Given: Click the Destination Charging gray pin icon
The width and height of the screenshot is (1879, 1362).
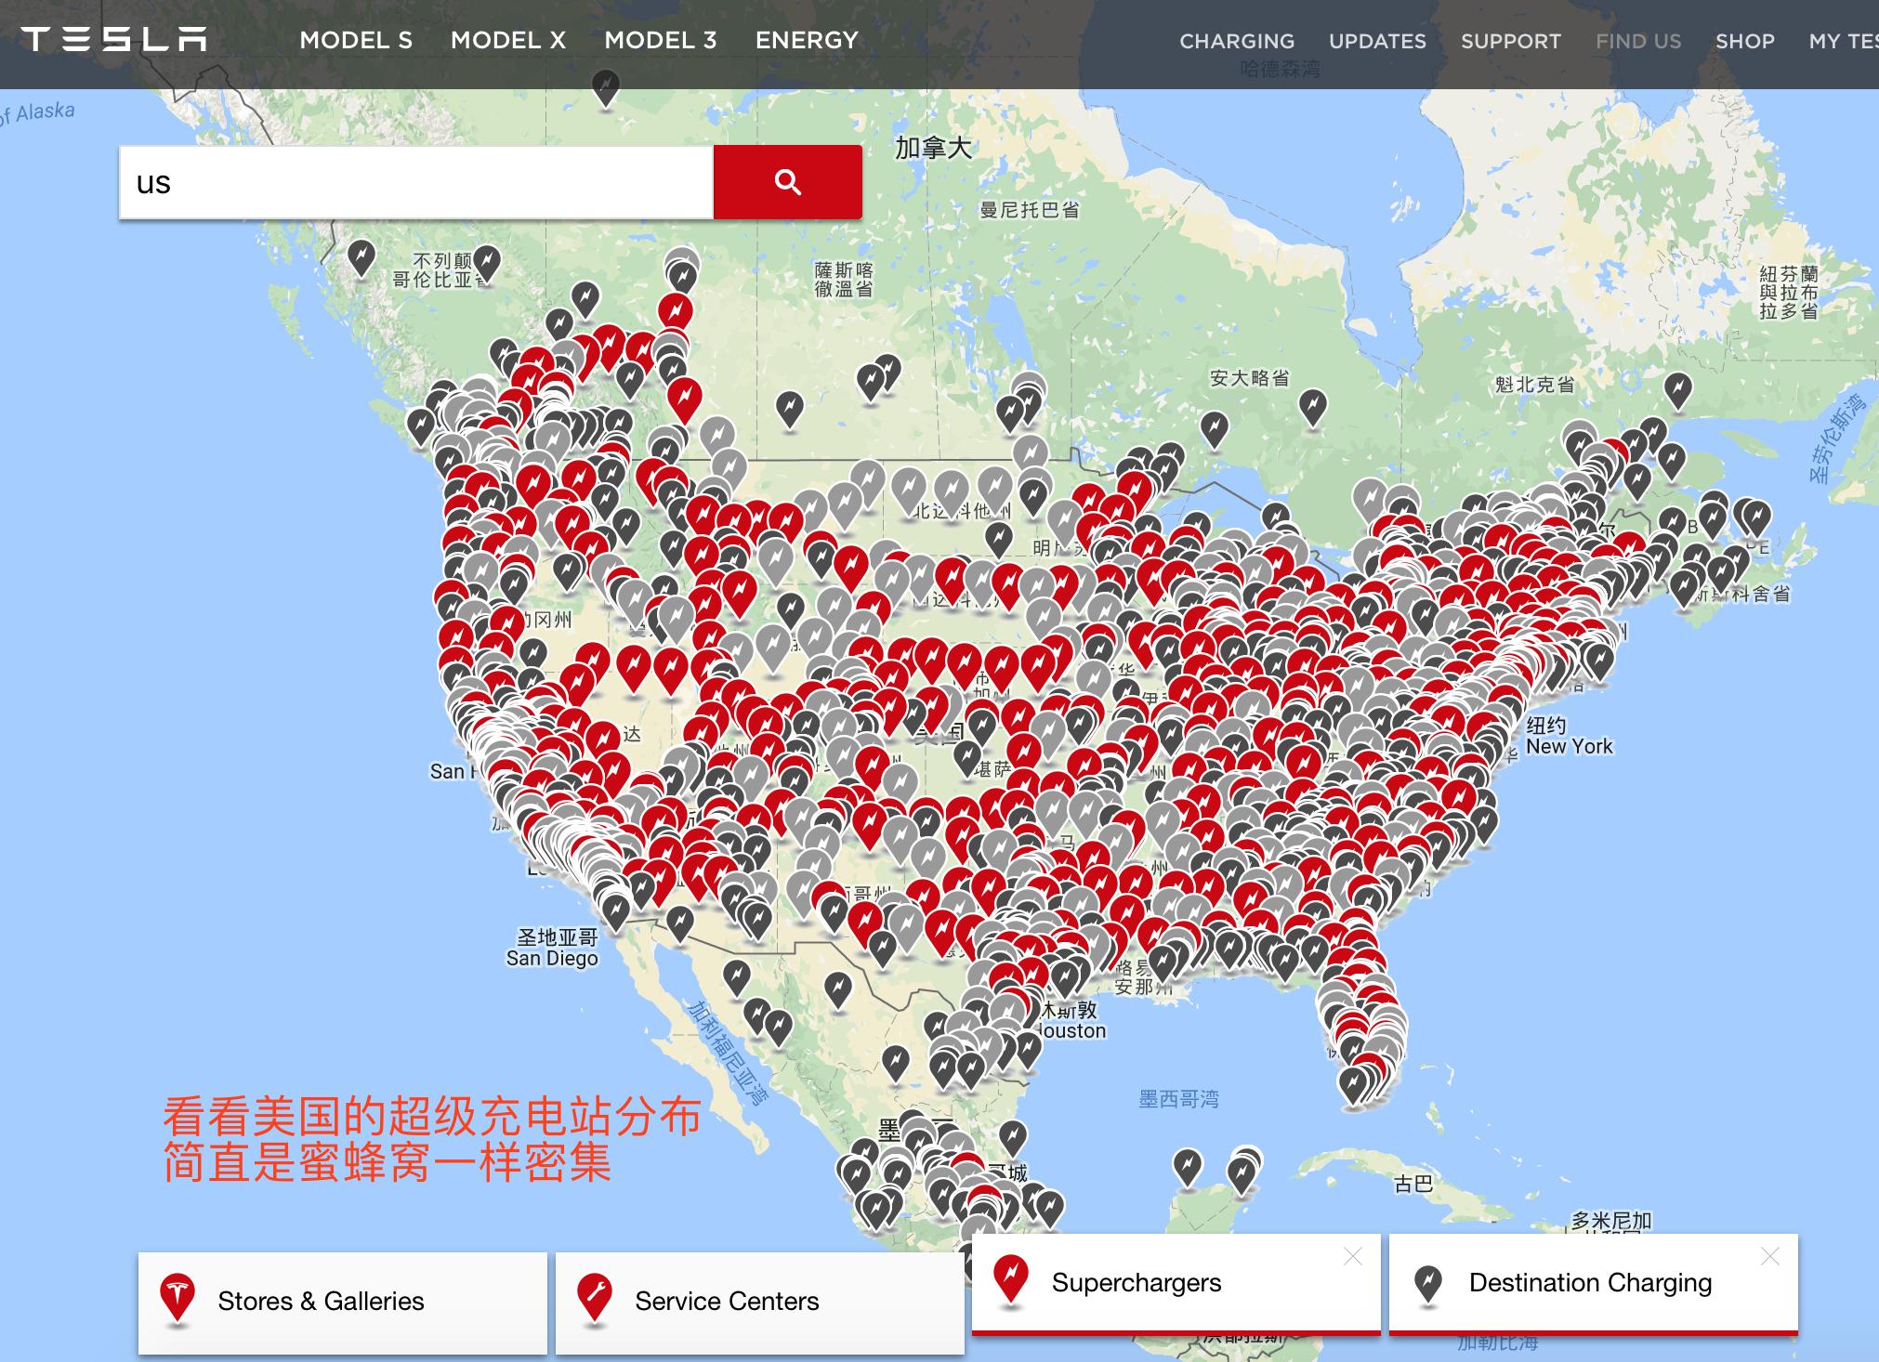Looking at the screenshot, I should coord(1427,1282).
